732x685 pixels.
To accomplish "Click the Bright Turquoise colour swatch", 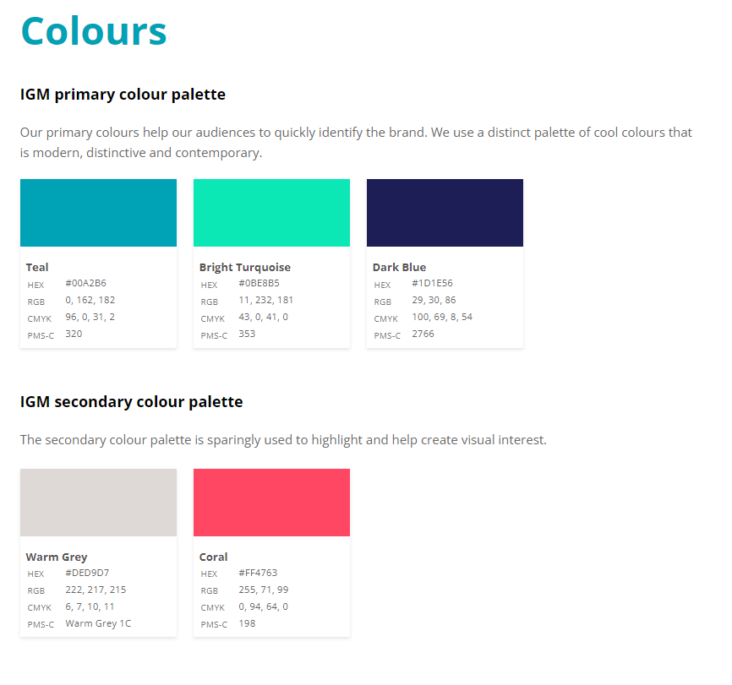I will (271, 213).
